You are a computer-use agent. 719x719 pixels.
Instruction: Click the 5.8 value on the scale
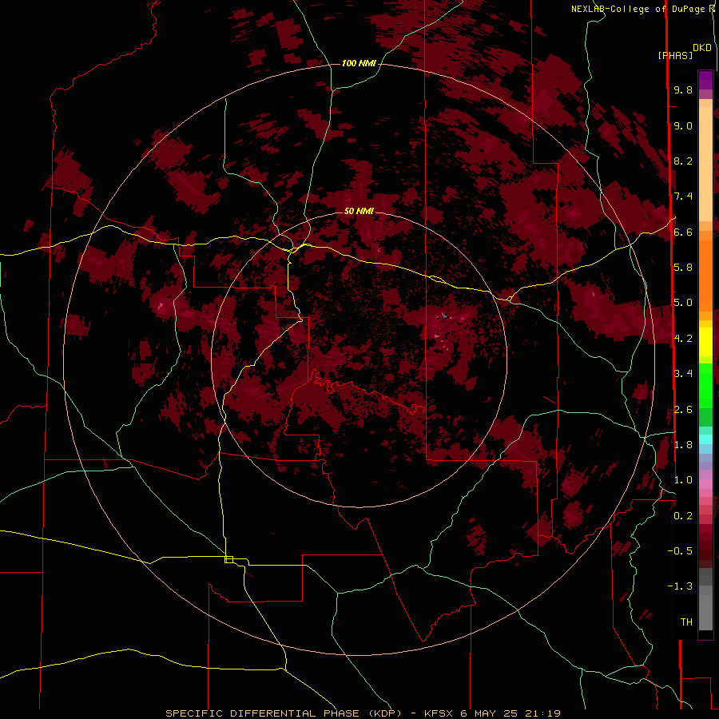[683, 268]
